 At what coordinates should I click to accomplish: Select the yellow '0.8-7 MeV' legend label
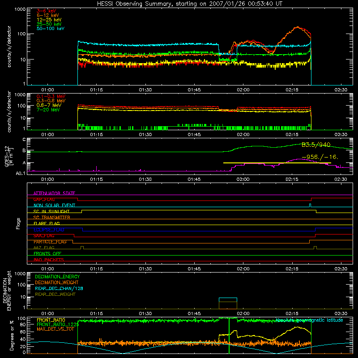[x=49, y=105]
